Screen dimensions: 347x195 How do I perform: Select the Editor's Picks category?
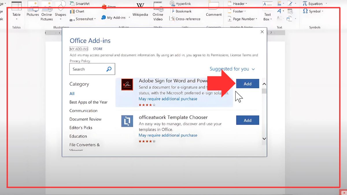[81, 128]
